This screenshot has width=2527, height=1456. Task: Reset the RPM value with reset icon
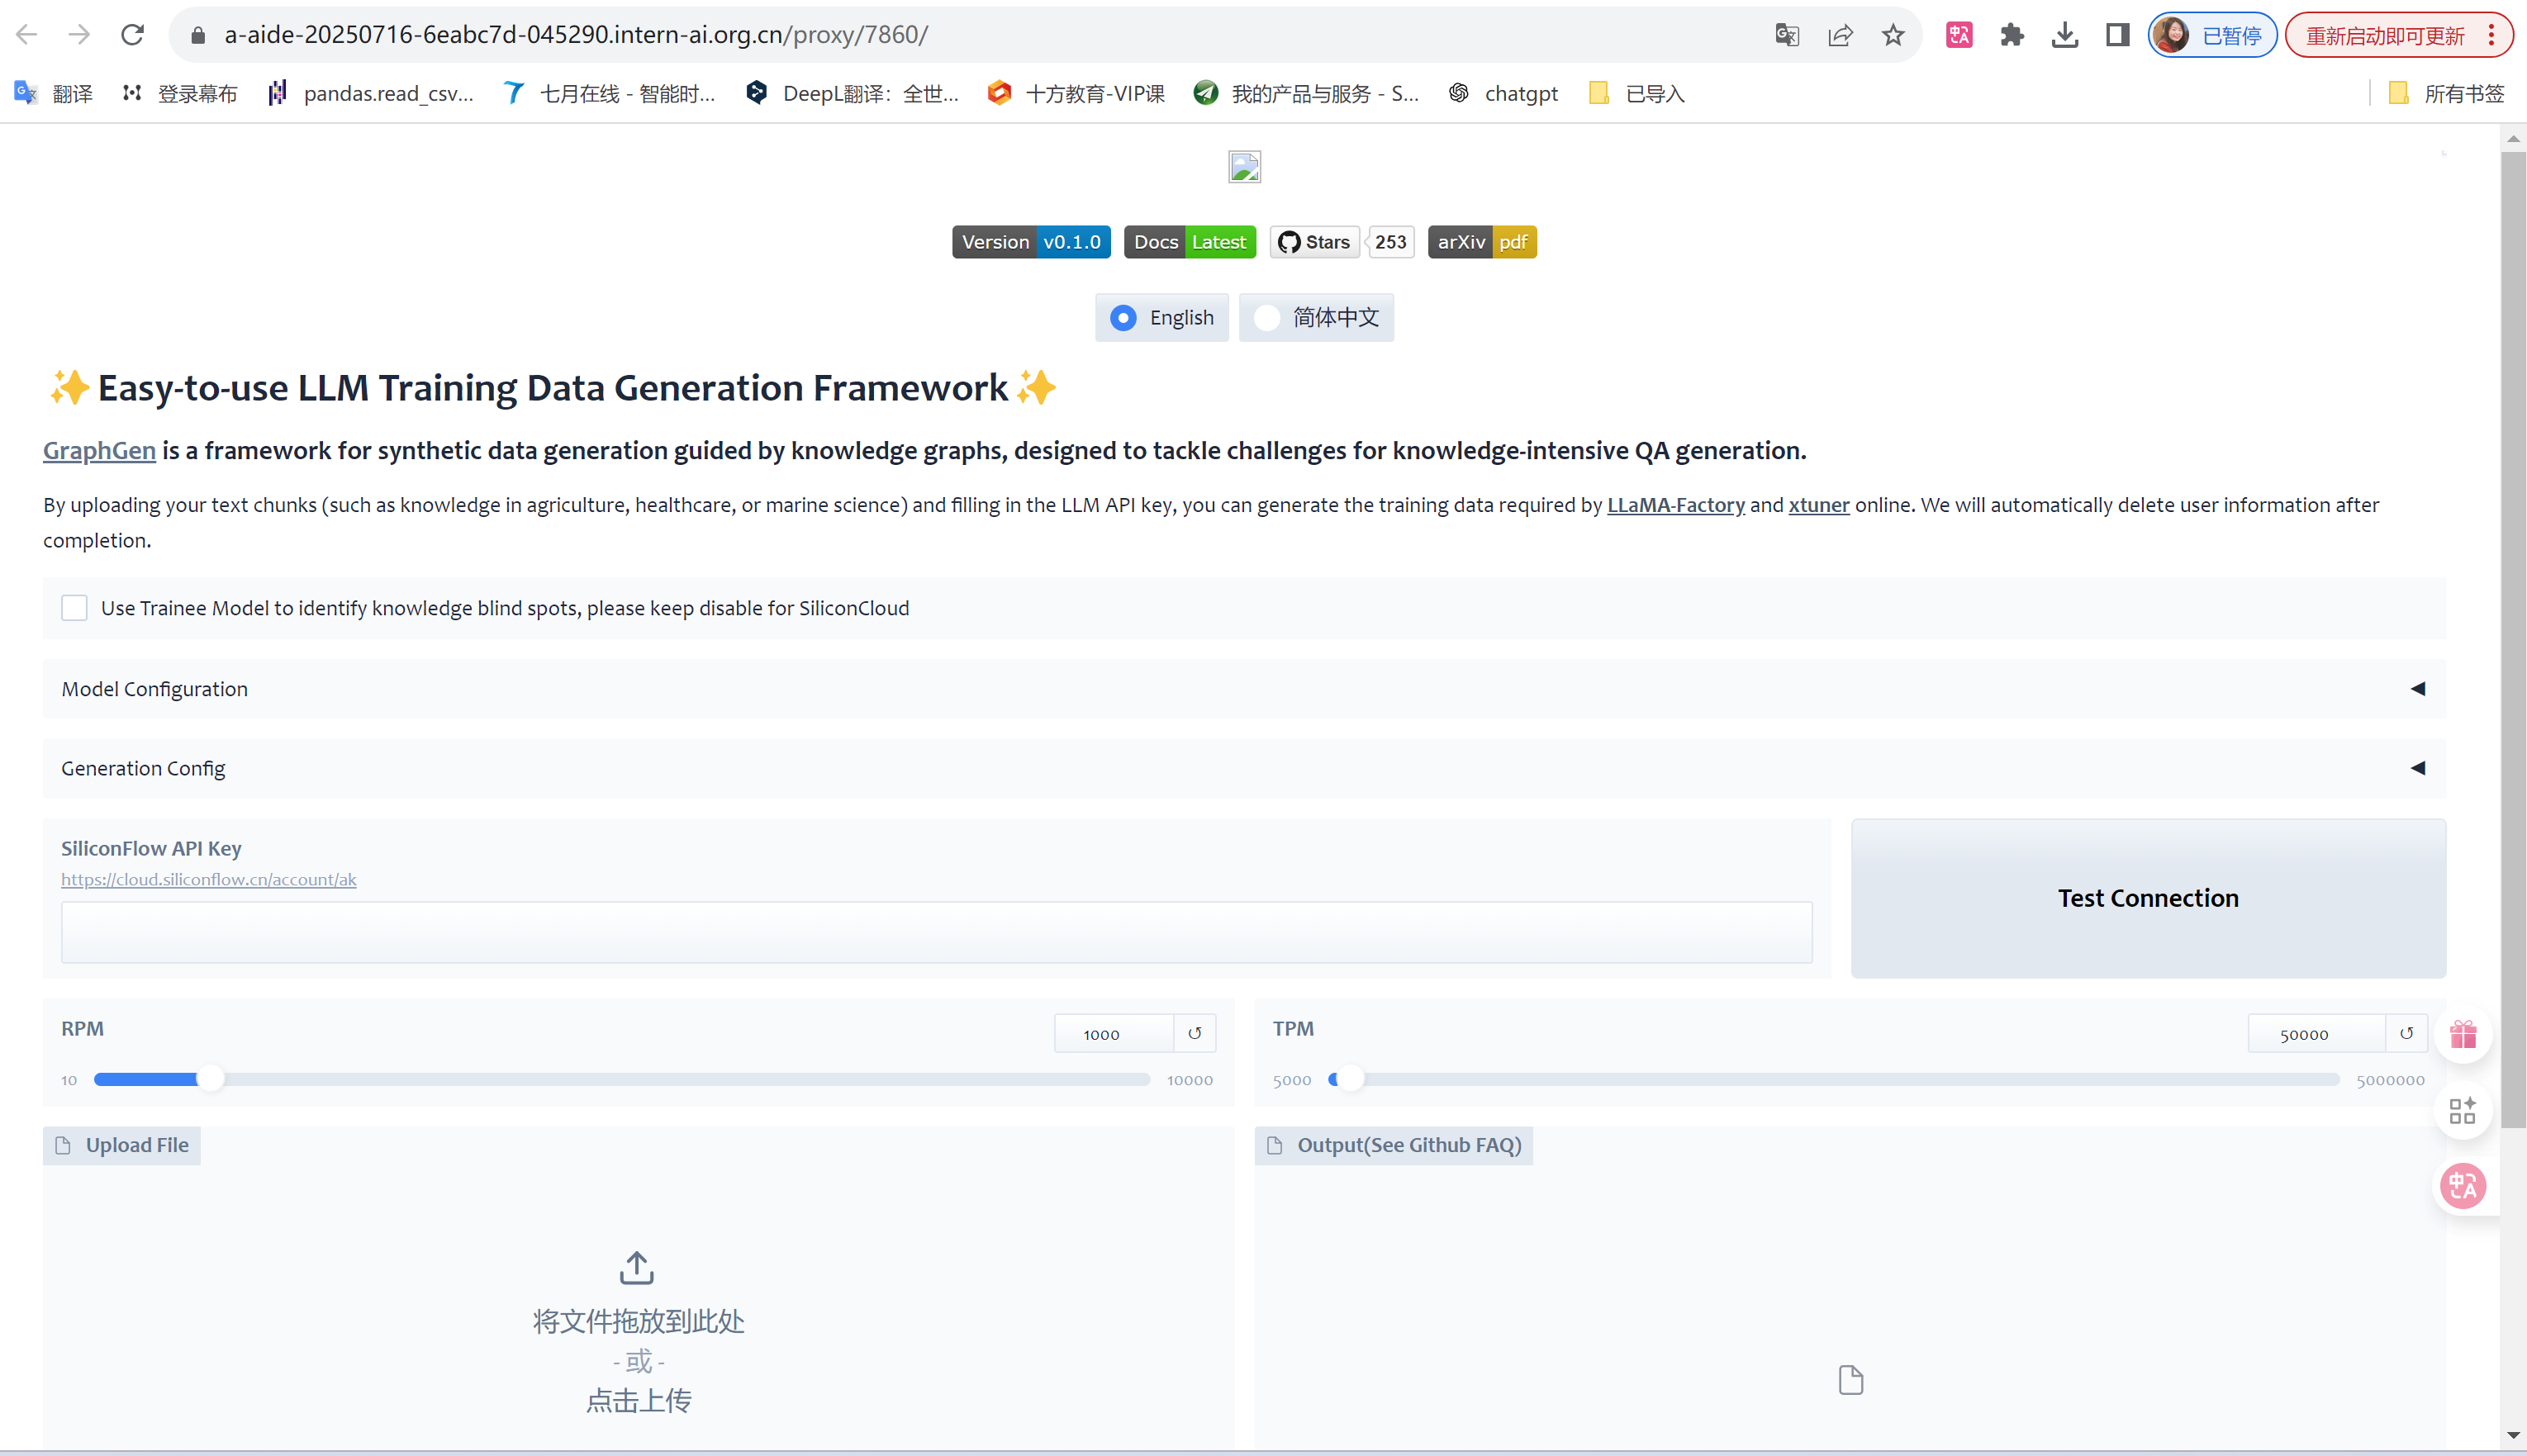pos(1195,1033)
